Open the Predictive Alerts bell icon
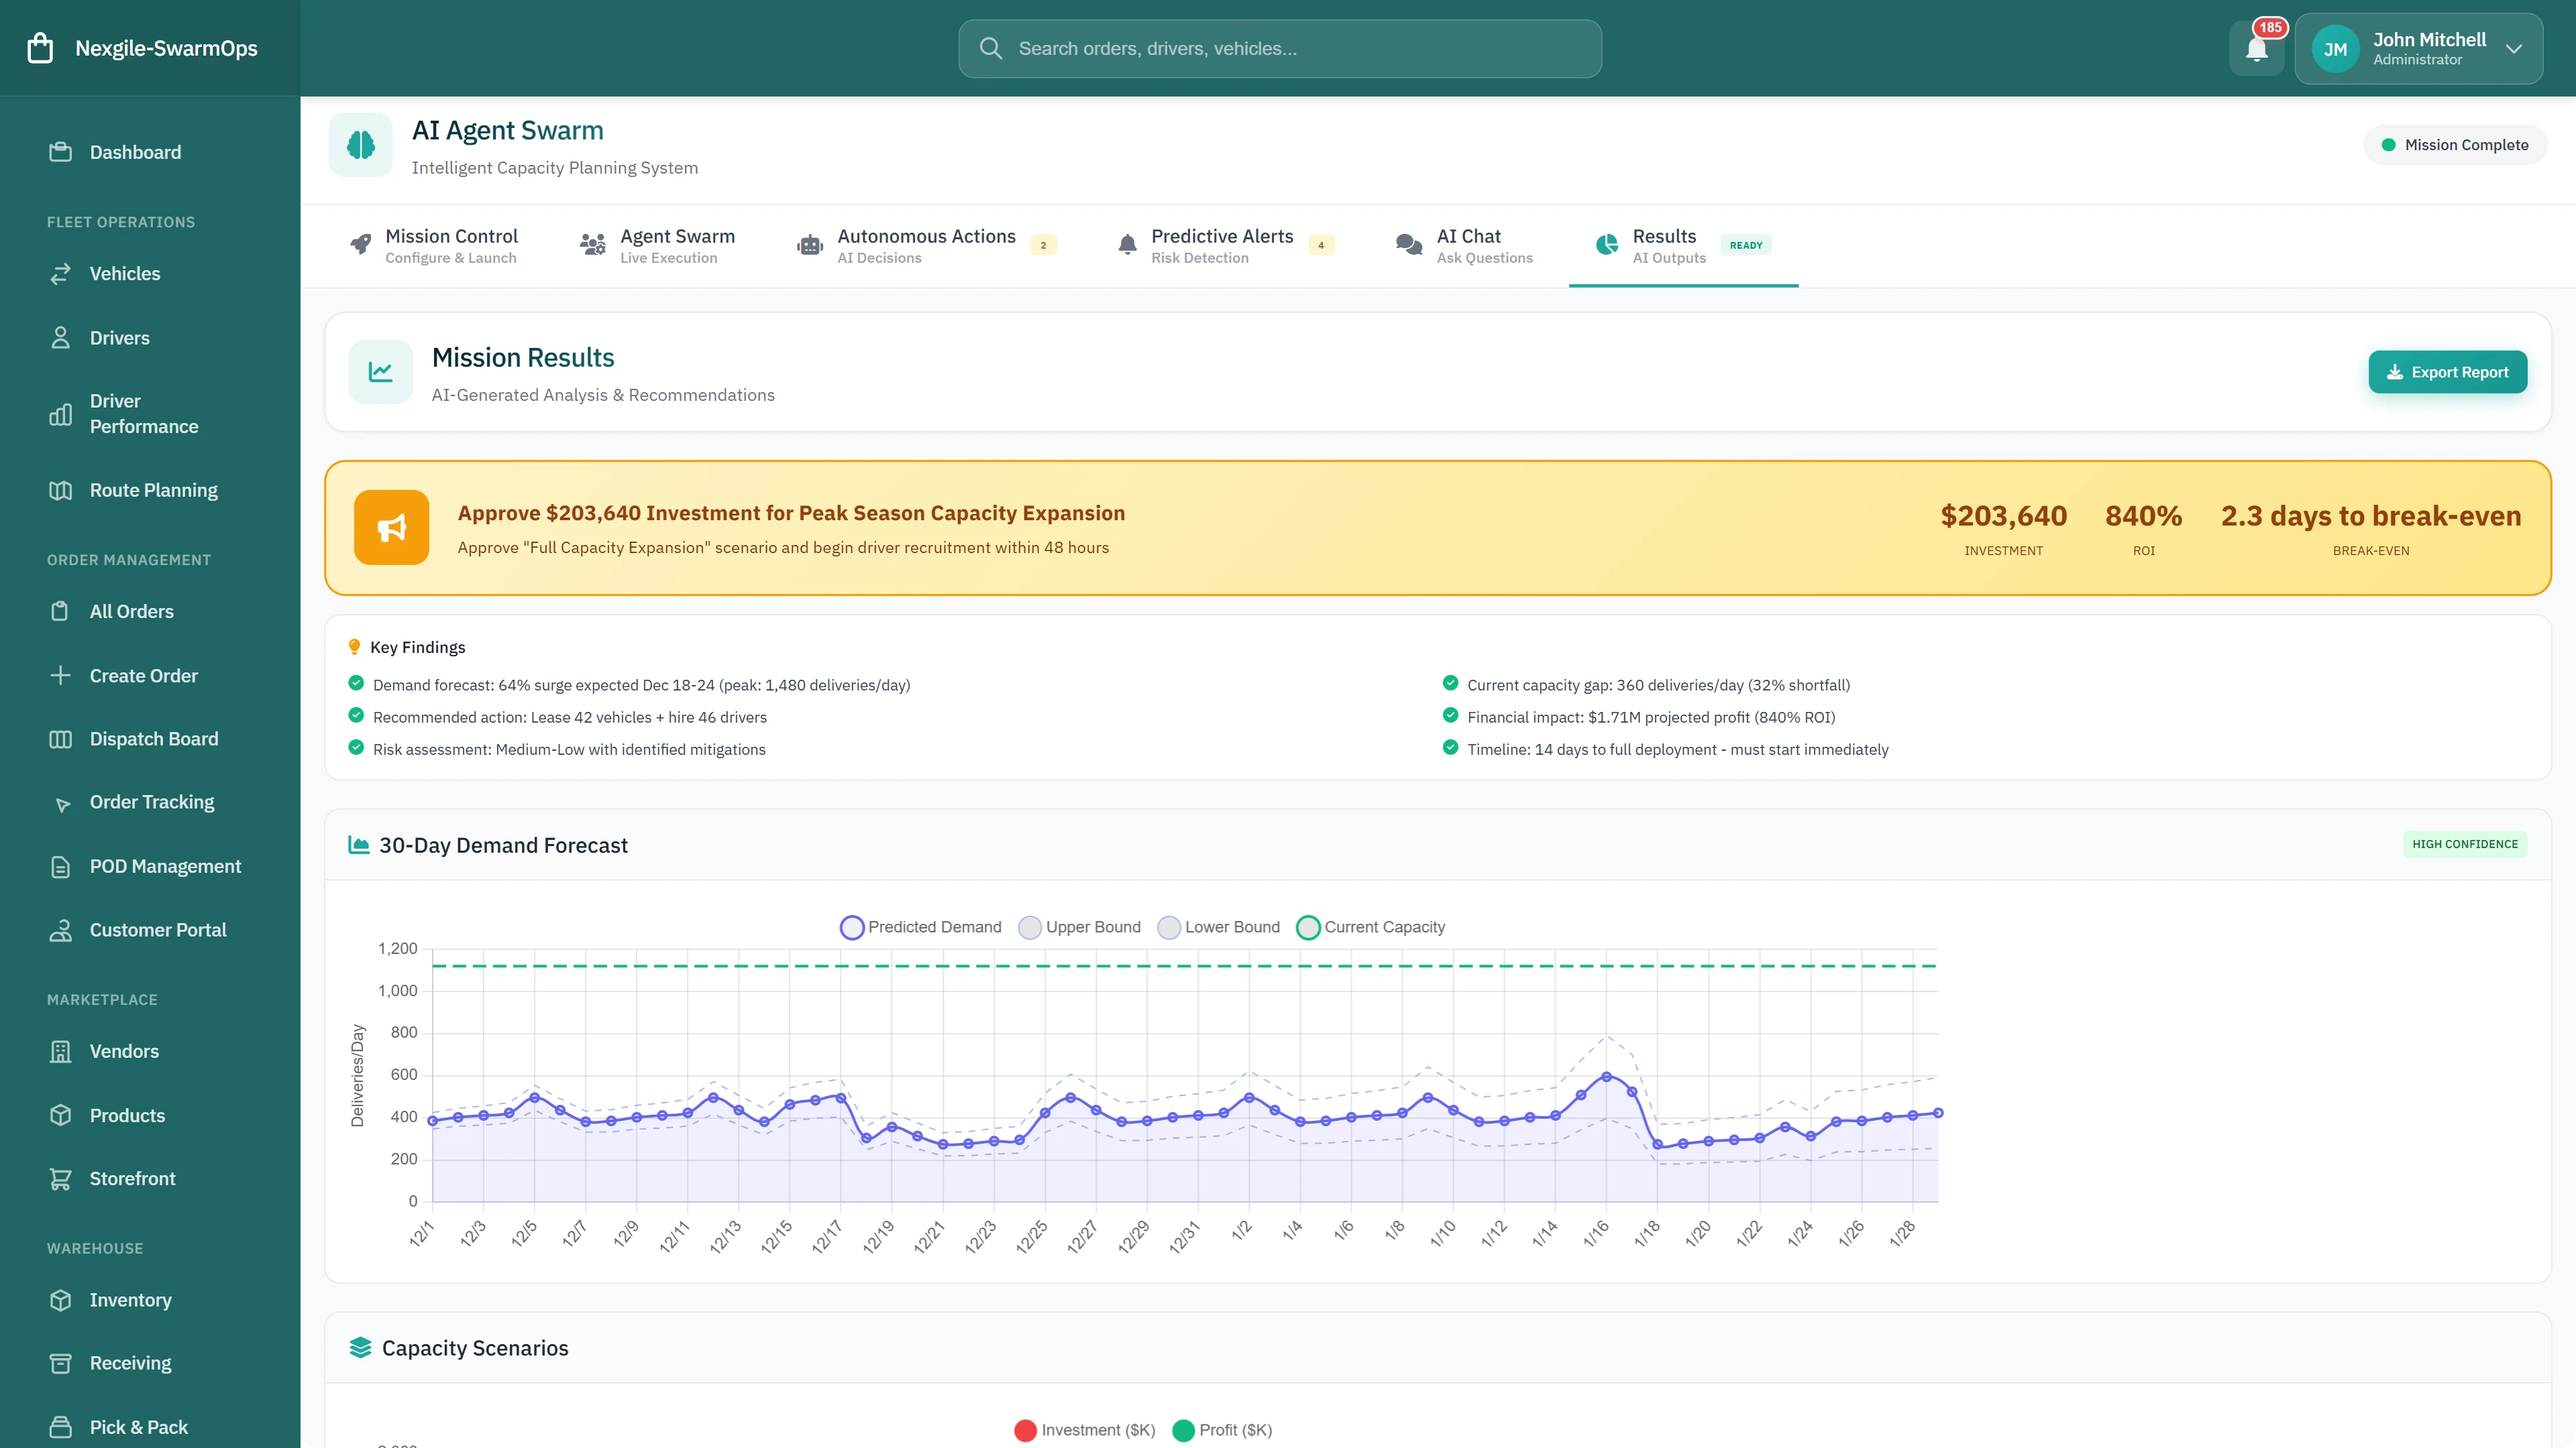The image size is (2576, 1448). point(1126,243)
